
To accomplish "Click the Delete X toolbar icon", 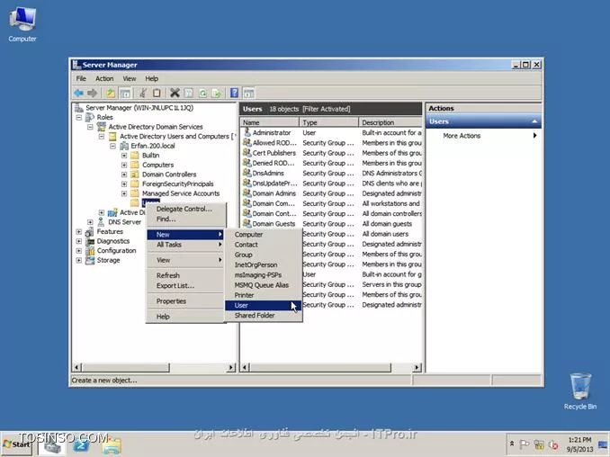I will pyautogui.click(x=175, y=93).
